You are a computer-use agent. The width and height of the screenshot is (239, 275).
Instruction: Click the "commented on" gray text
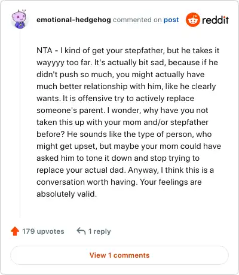pos(137,20)
